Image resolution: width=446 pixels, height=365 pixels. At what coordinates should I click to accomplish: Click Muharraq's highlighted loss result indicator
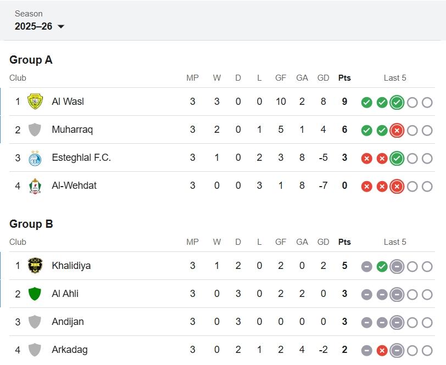pos(397,131)
